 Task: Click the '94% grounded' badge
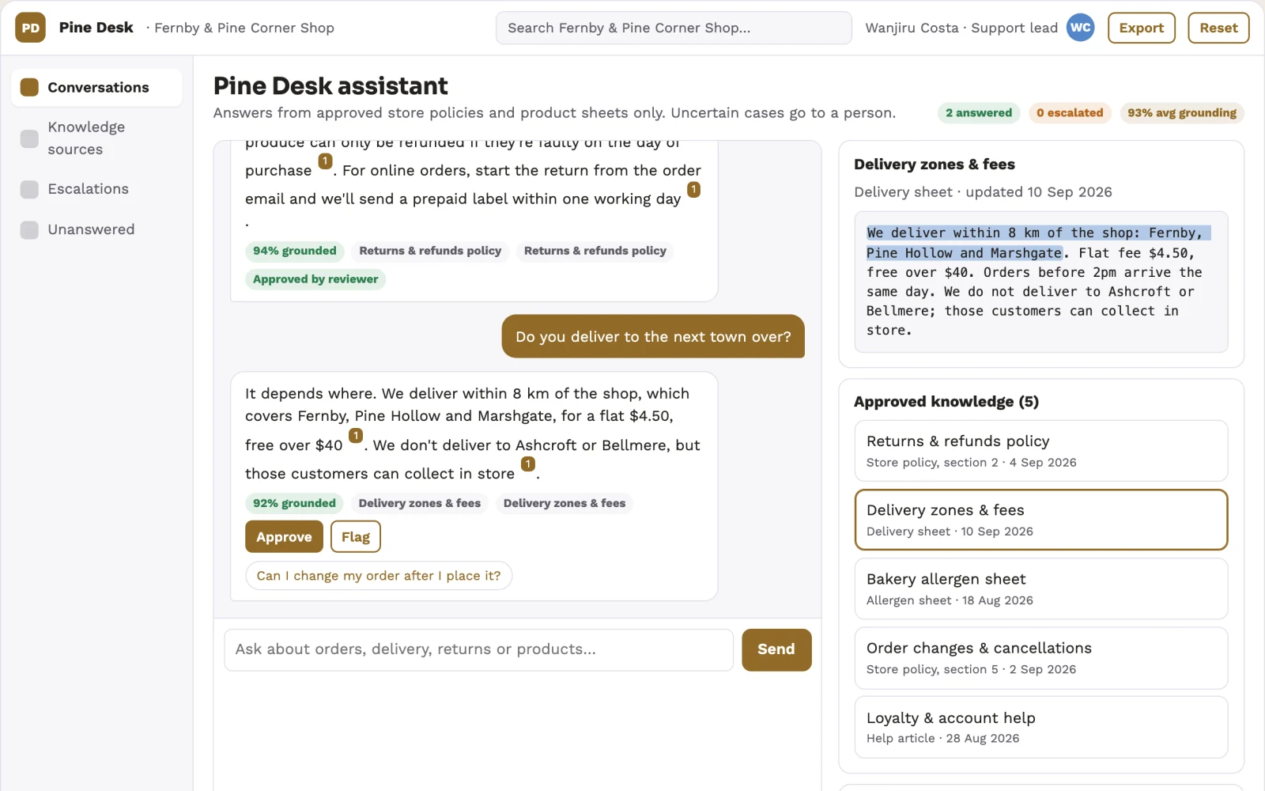295,251
